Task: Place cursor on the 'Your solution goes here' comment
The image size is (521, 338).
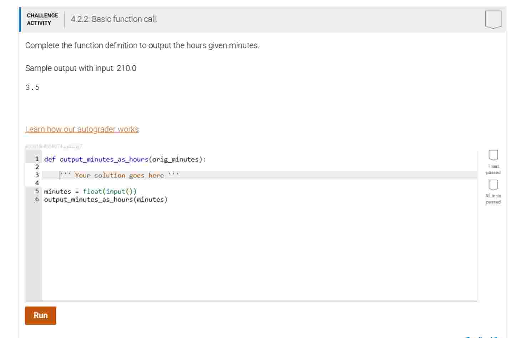Action: (120, 175)
